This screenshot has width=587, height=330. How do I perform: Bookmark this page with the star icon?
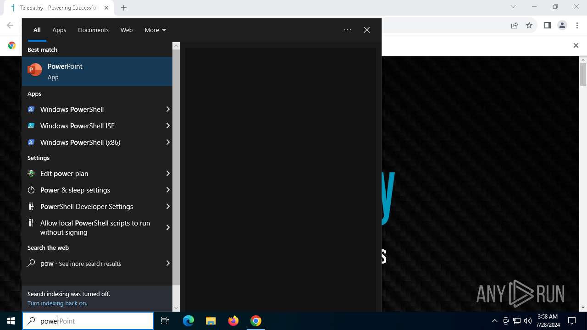tap(529, 25)
